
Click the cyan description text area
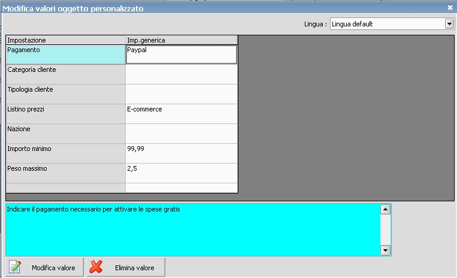click(x=193, y=229)
